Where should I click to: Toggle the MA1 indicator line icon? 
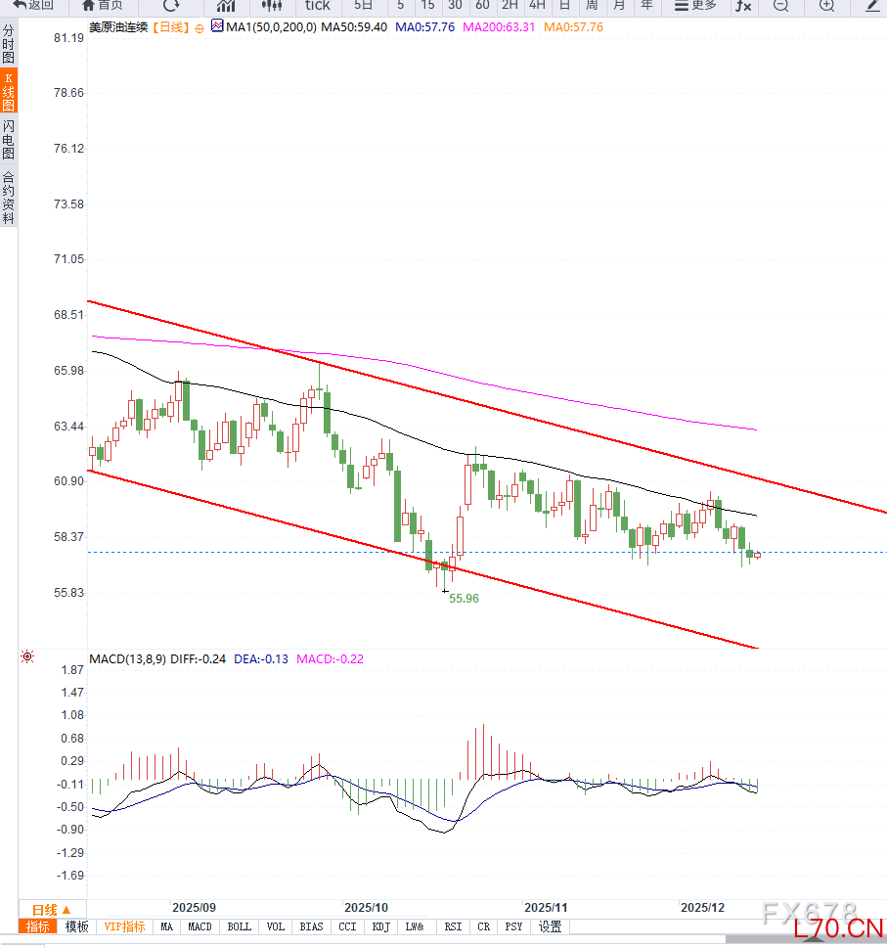[216, 26]
